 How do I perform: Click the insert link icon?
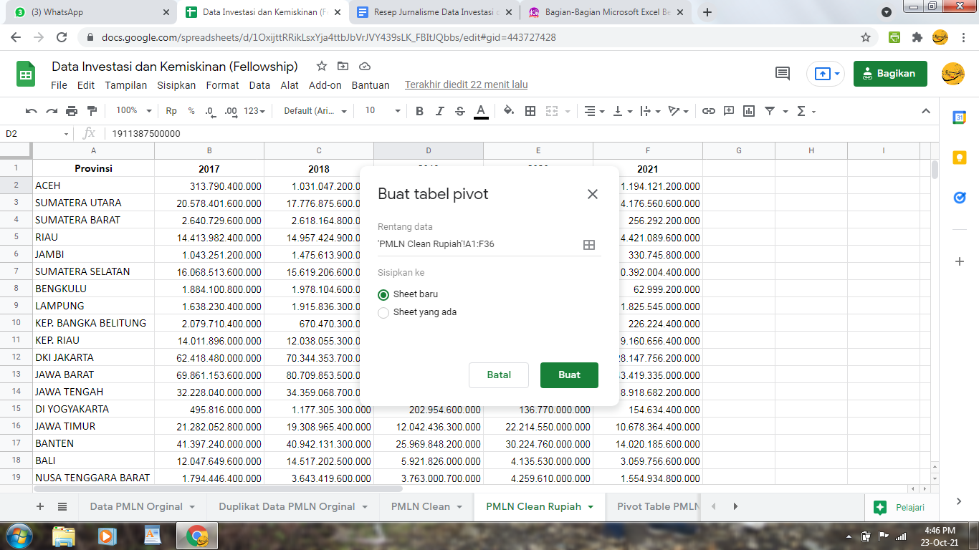pyautogui.click(x=709, y=111)
